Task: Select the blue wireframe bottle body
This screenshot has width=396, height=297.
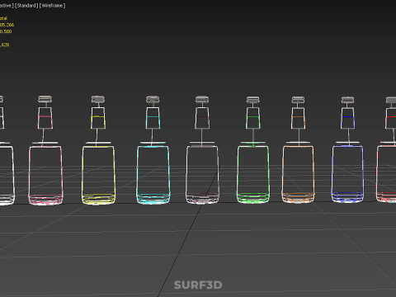Action: [347, 174]
